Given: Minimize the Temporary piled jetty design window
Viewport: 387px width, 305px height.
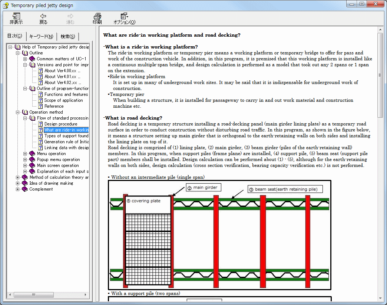Looking at the screenshot, I should 352,4.
